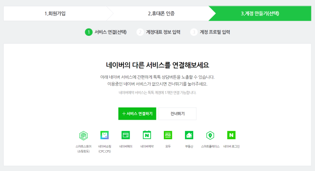Click the 네이버쇼핑 shopping bag icon

tap(104, 135)
